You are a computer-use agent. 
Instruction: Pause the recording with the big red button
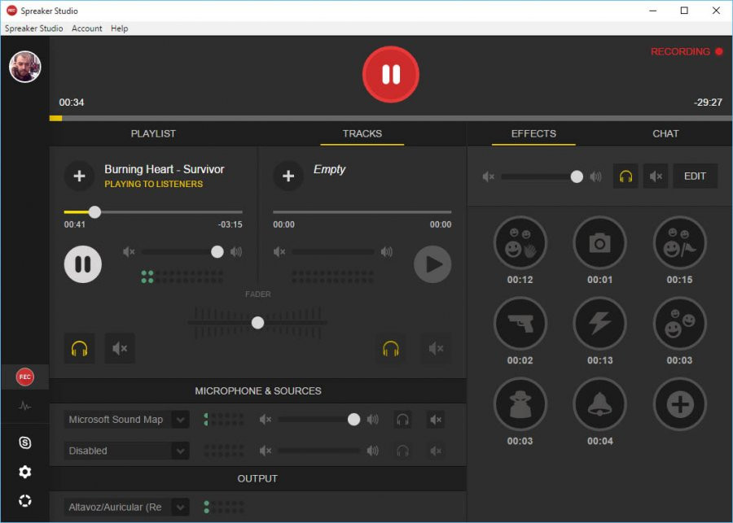point(391,74)
